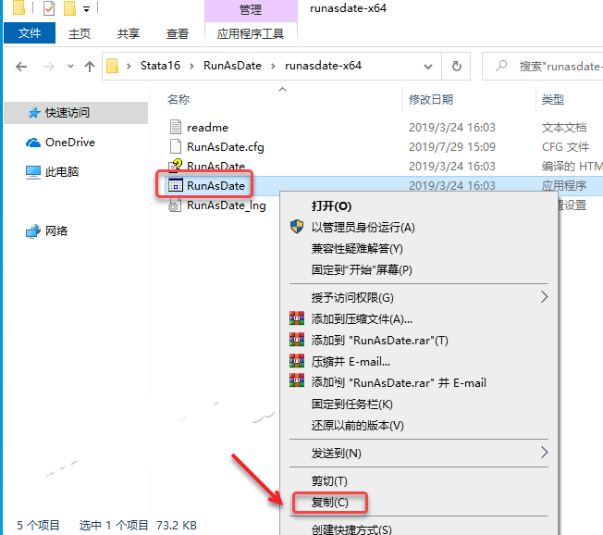Expand the chevron after RunAsDate breadcrumb
The image size is (603, 535).
tap(273, 67)
